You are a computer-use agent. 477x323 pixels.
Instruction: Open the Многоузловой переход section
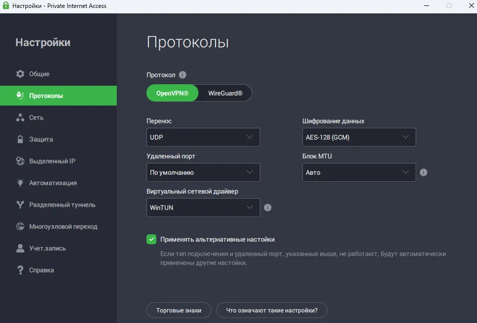pos(20,226)
